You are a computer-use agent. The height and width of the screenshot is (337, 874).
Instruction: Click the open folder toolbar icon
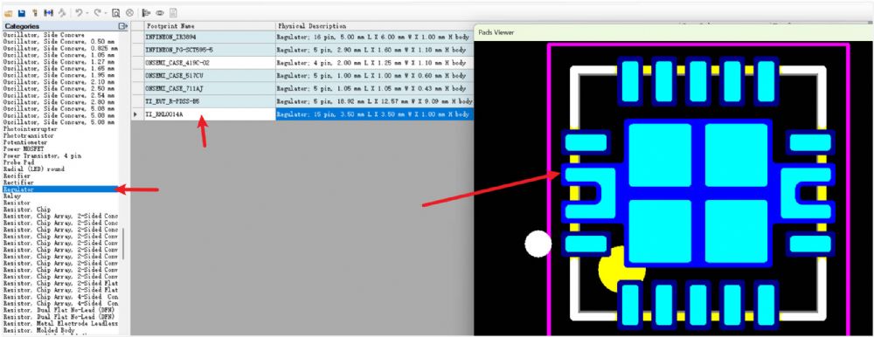coord(9,13)
